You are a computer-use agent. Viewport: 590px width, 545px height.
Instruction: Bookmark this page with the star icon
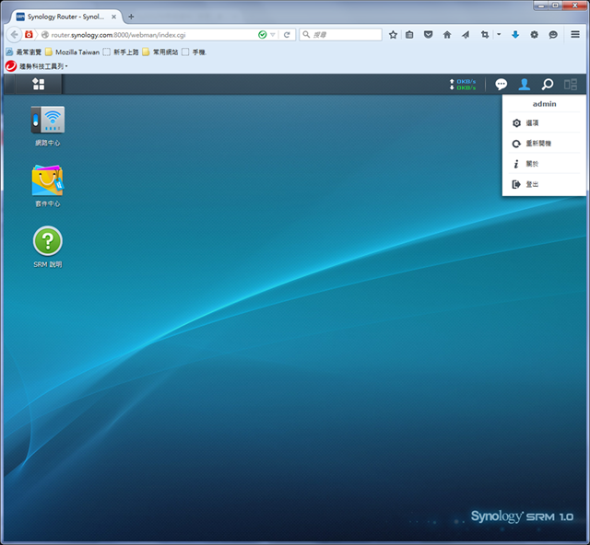coord(393,35)
